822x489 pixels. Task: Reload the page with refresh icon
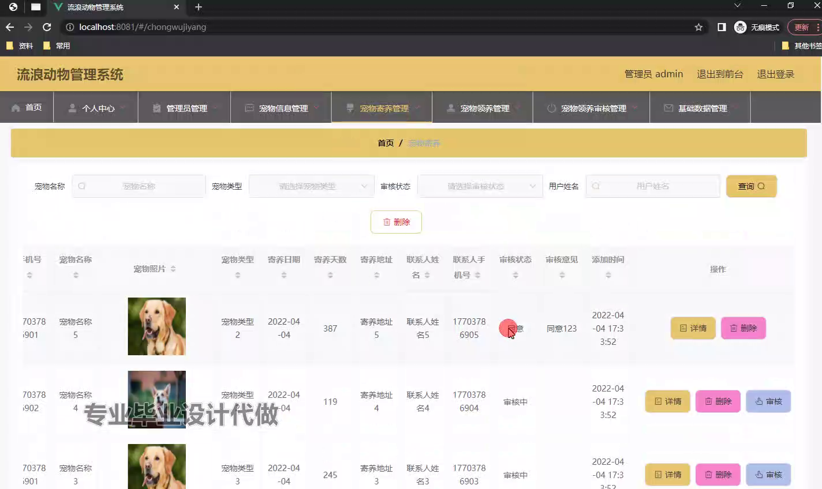pos(47,27)
